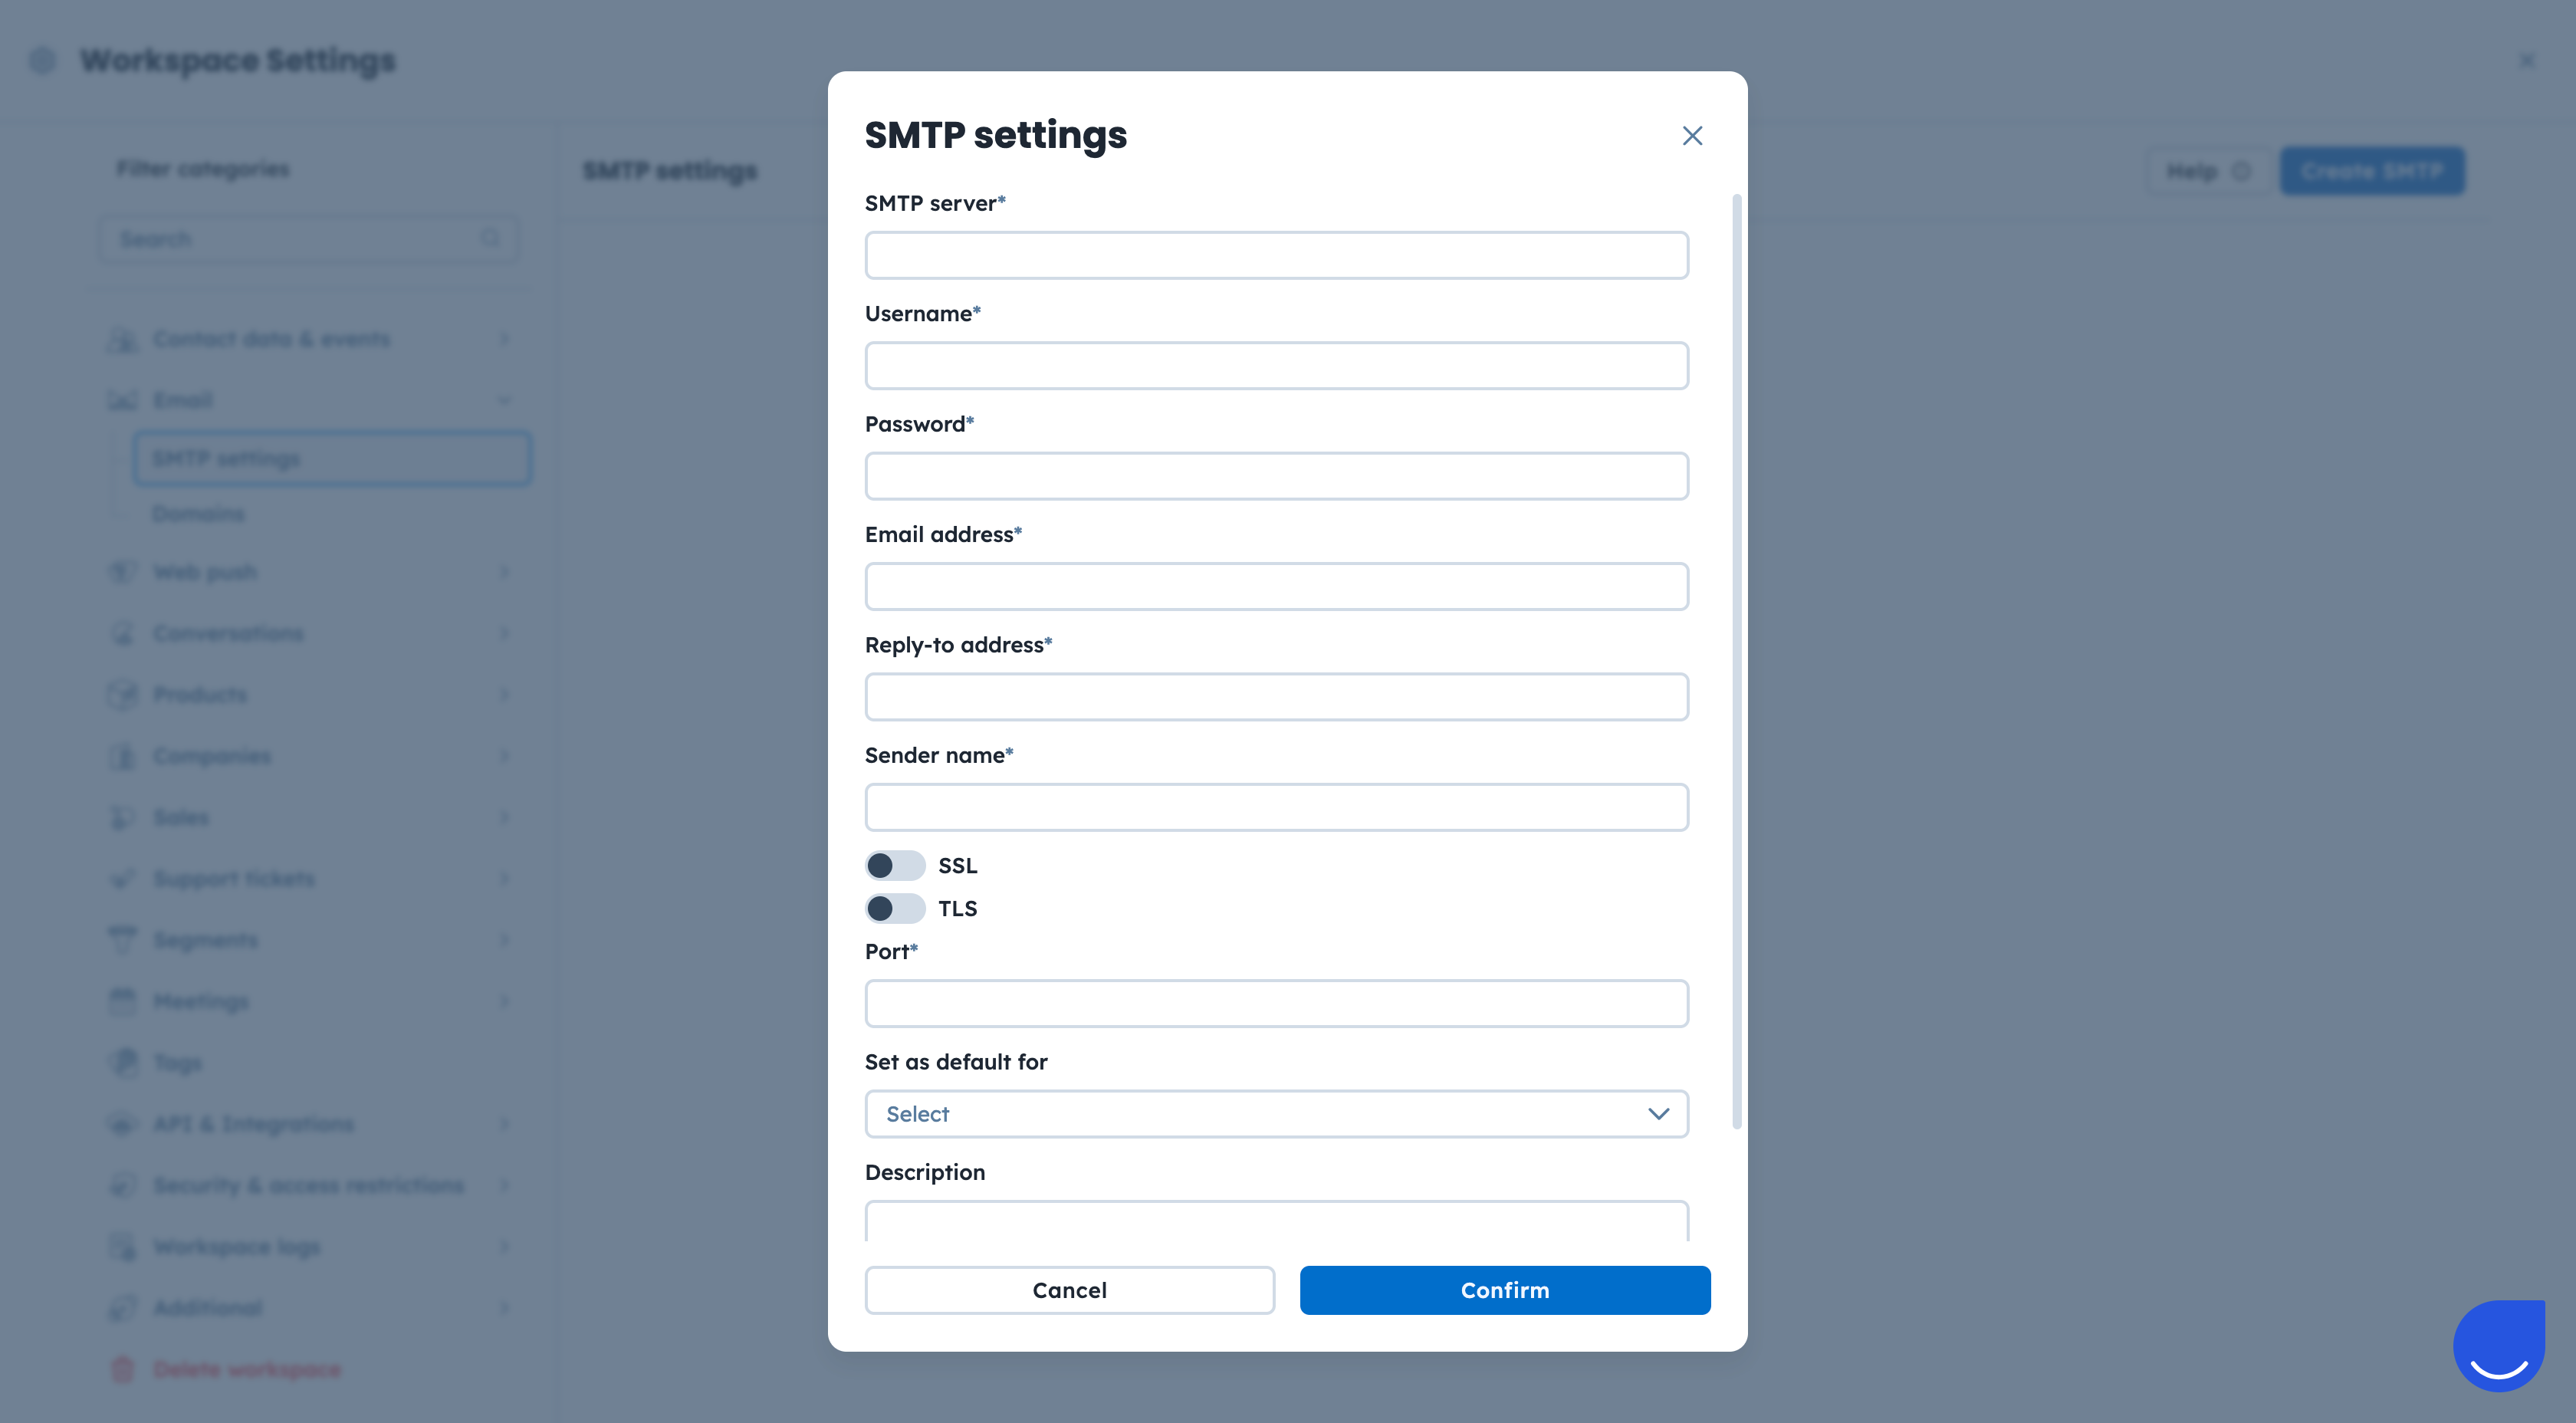Enable the TLS toggle
This screenshot has width=2576, height=1423.
(x=895, y=908)
